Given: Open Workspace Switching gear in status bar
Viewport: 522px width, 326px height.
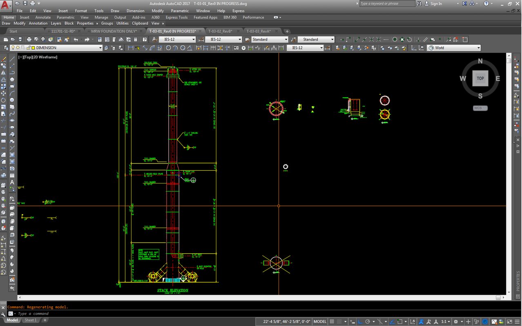Looking at the screenshot, I should 456,322.
